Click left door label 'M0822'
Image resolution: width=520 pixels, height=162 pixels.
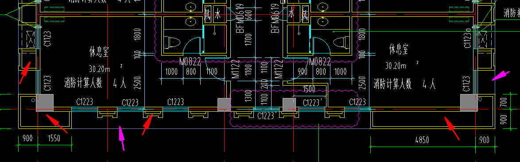tap(190, 61)
